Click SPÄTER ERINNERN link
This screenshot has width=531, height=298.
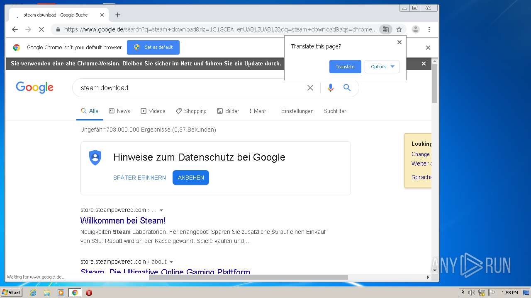point(139,178)
